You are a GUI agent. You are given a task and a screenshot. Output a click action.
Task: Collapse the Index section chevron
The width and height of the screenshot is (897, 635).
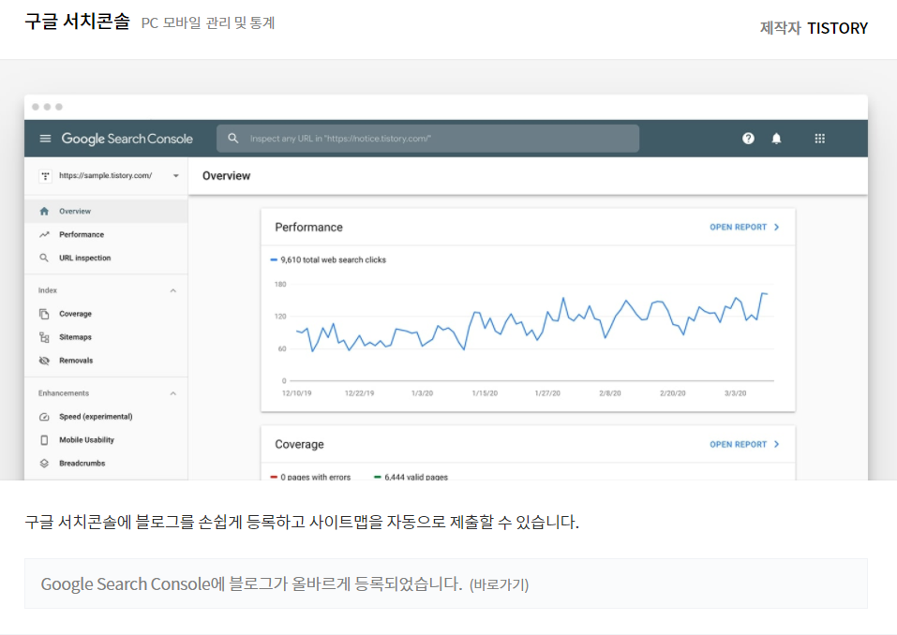(x=172, y=291)
